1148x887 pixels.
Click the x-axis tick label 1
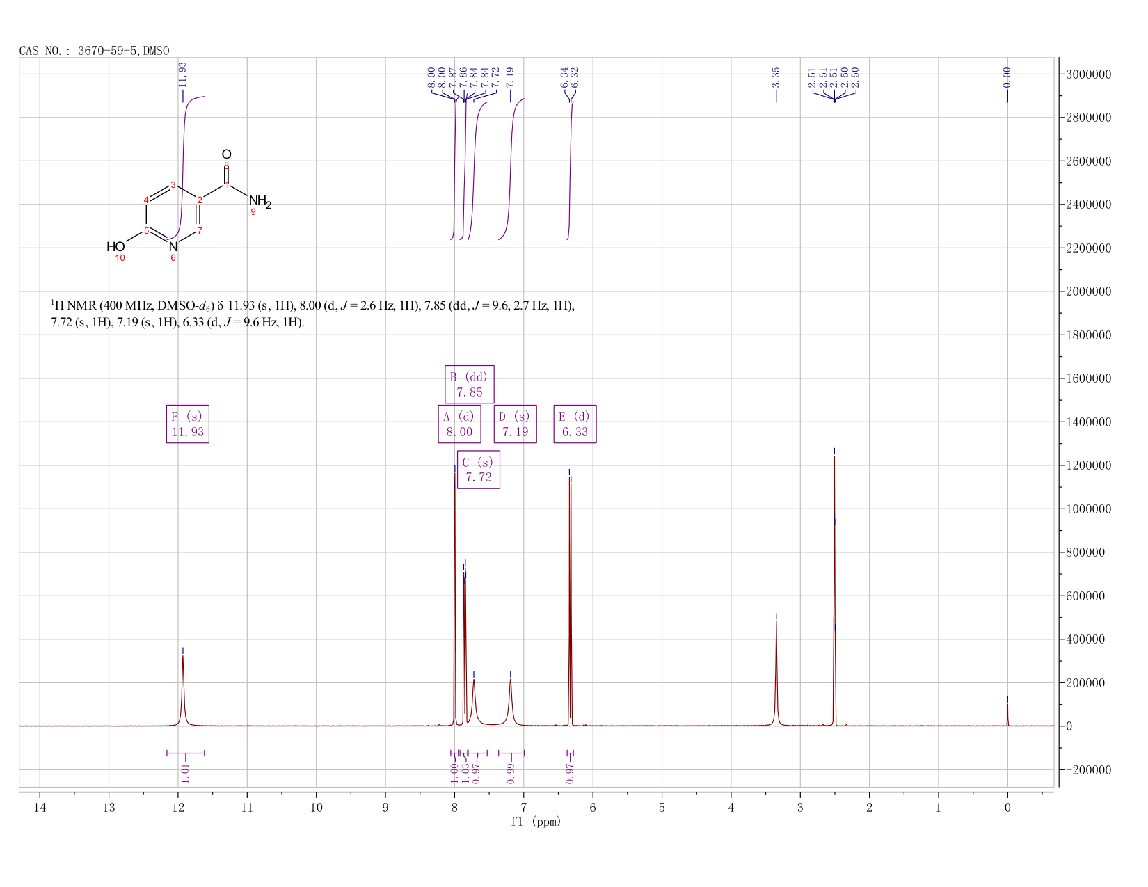click(939, 807)
